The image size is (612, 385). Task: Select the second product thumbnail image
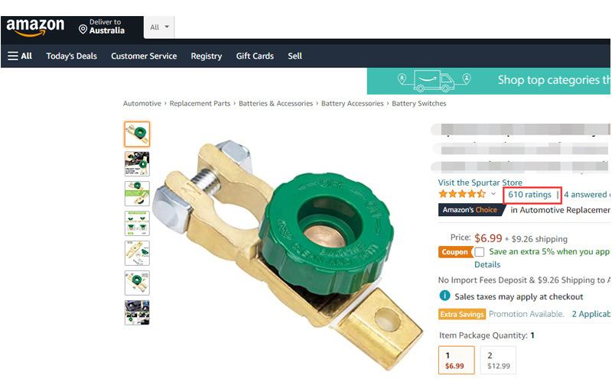(137, 163)
